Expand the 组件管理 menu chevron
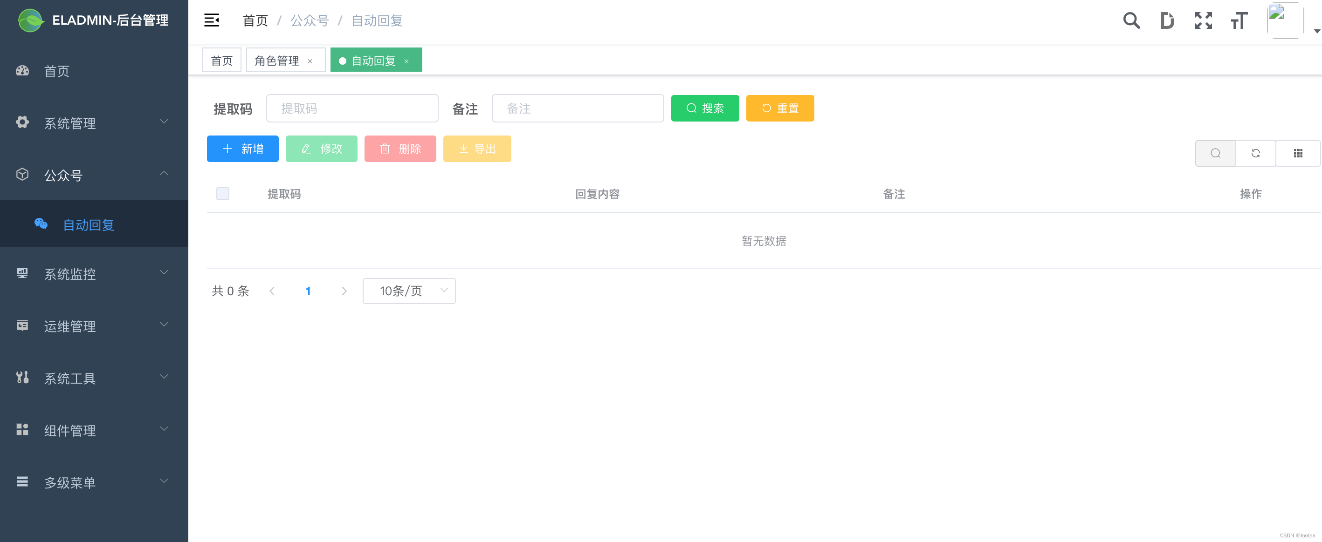This screenshot has height=542, width=1322. [x=164, y=429]
